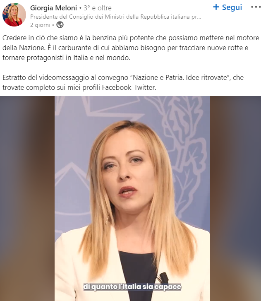Viewport: 261px width, 301px height.
Task: Click the '2 giorni' post timestamp
Action: point(40,25)
